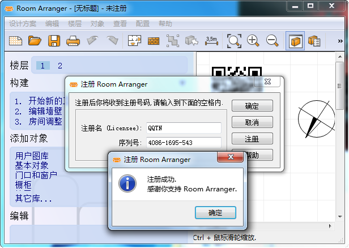Toggle the 3D box view button
Image resolution: width=349 pixels, height=248 pixels.
[295, 40]
